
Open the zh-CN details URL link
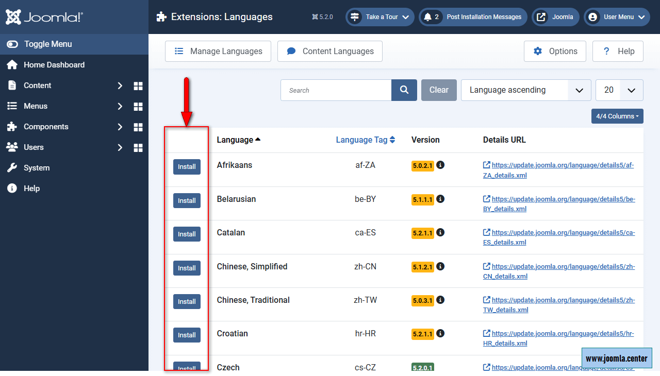[x=559, y=271]
